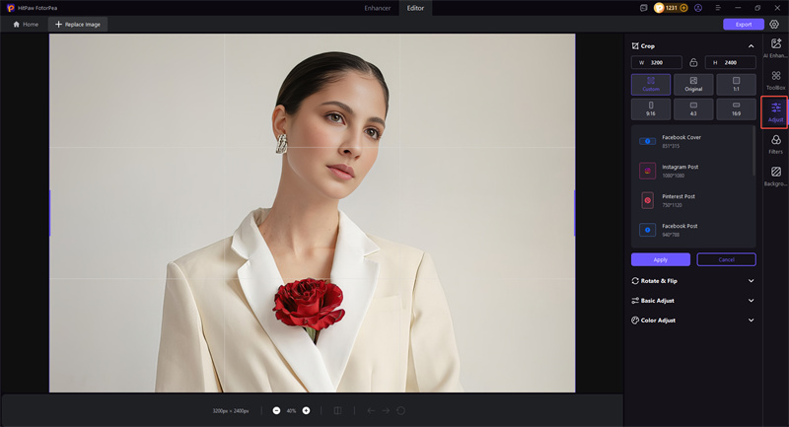Screen dimensions: 789x427
Task: Open the user account icon
Action: point(698,8)
